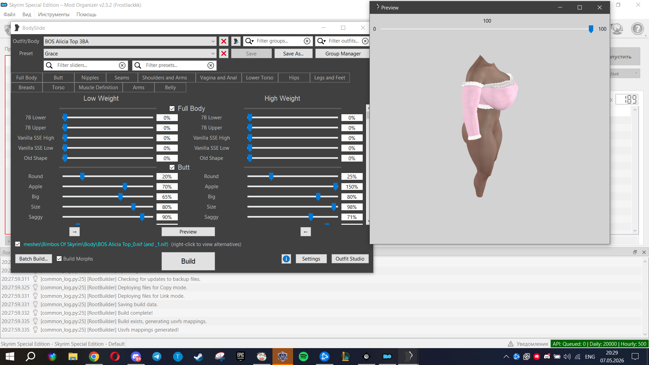Open the Помощь menu

tap(86, 15)
